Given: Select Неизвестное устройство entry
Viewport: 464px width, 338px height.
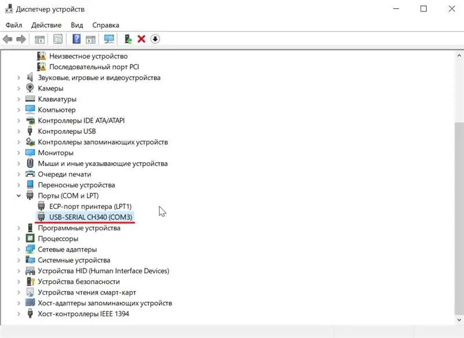Looking at the screenshot, I should [89, 56].
